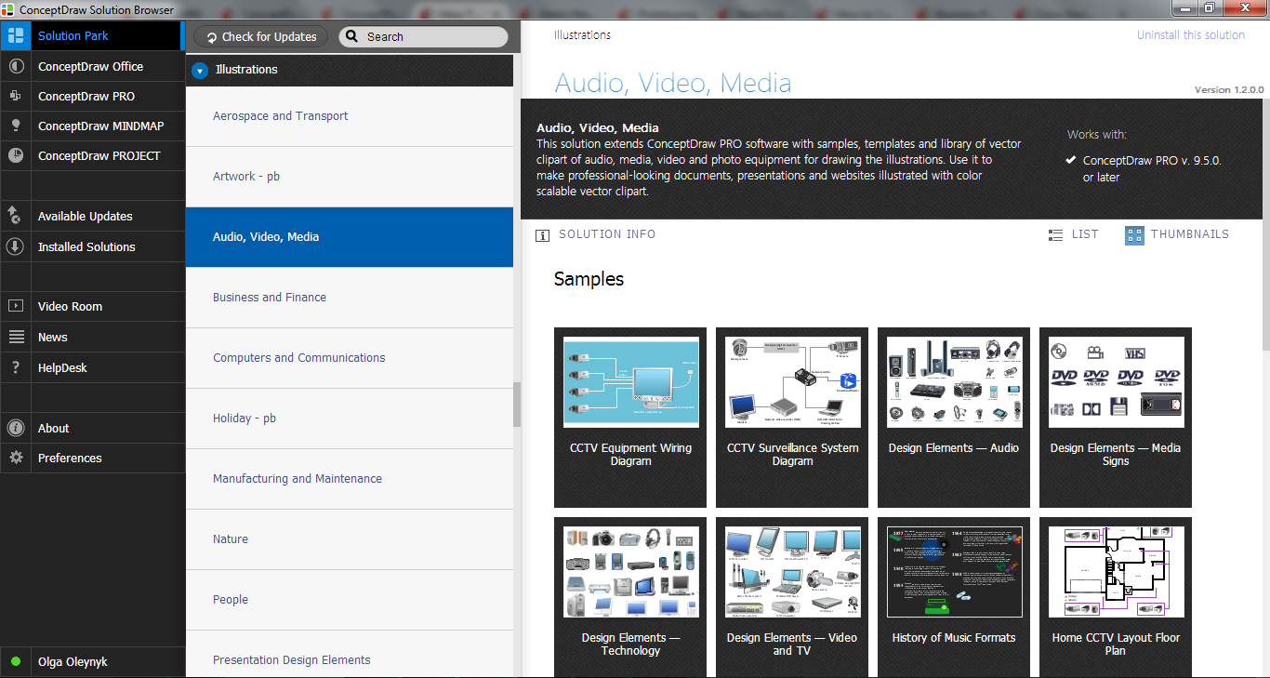Open the About page

(x=93, y=429)
